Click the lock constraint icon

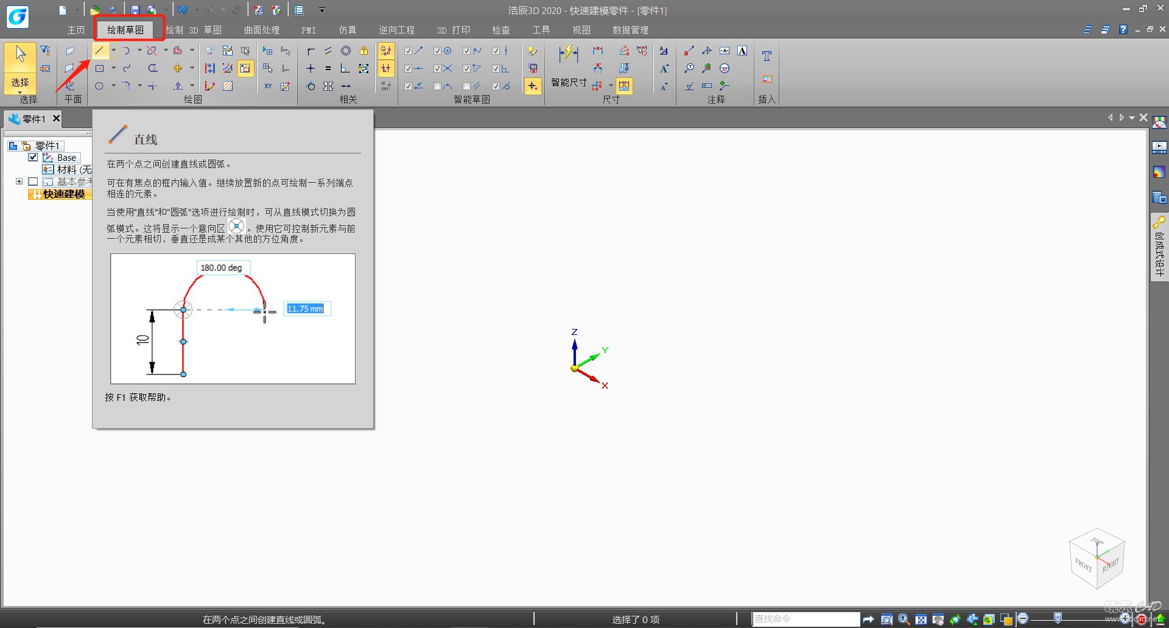363,51
